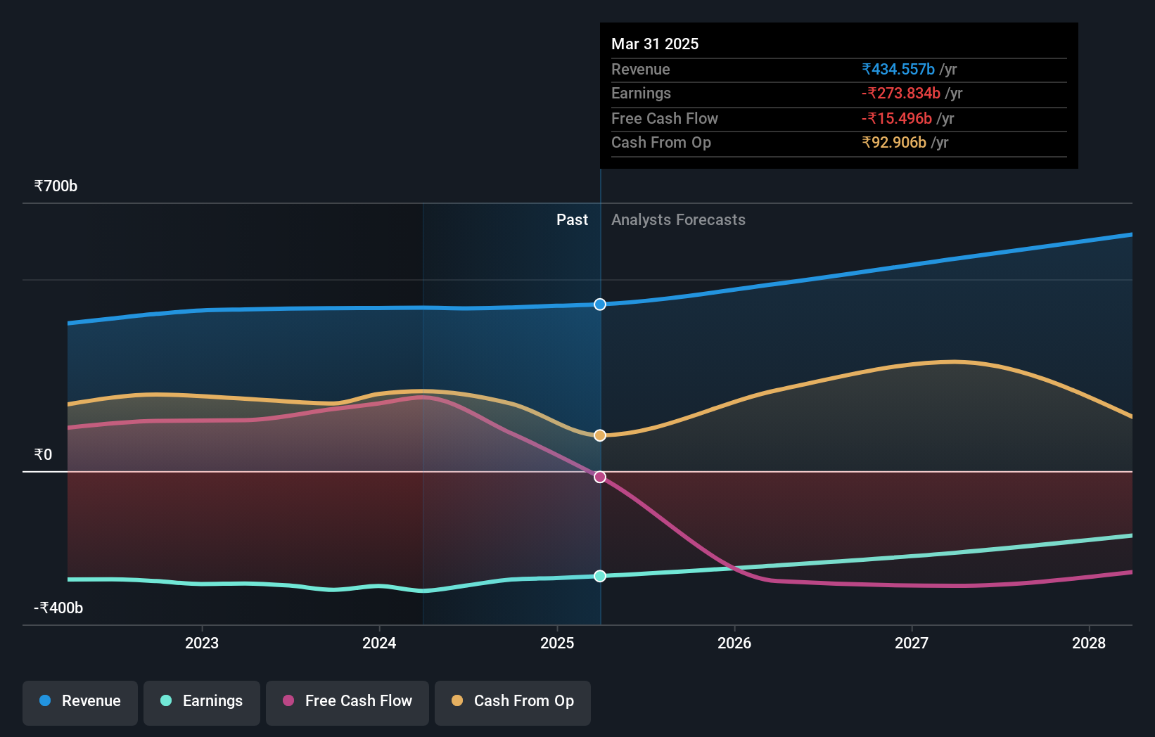
Task: Click the ₹700b y-axis label
Action: 56,186
